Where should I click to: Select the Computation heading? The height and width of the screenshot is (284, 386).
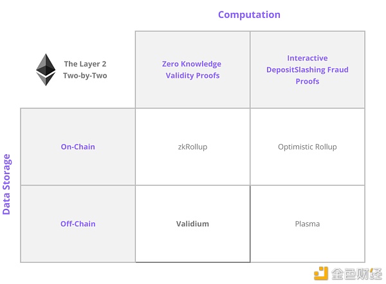[249, 15]
